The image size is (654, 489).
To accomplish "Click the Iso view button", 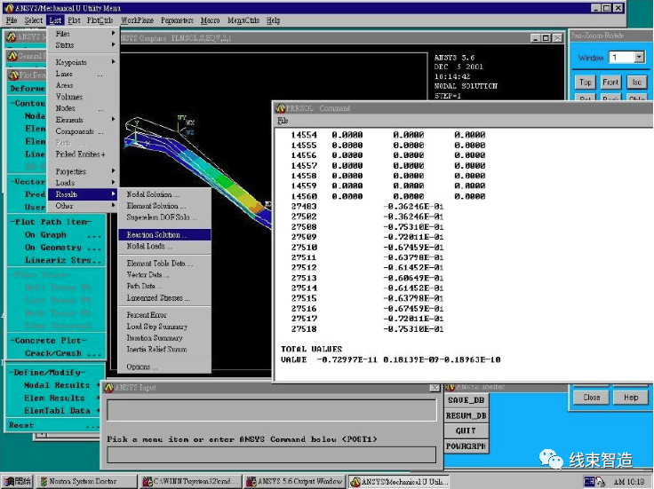I will click(x=636, y=82).
